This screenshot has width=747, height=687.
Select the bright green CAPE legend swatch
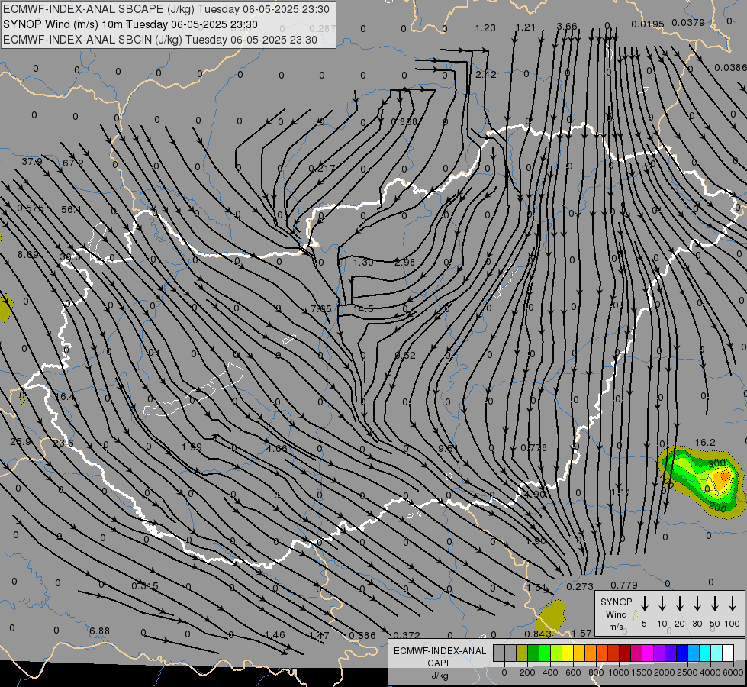pyautogui.click(x=545, y=653)
